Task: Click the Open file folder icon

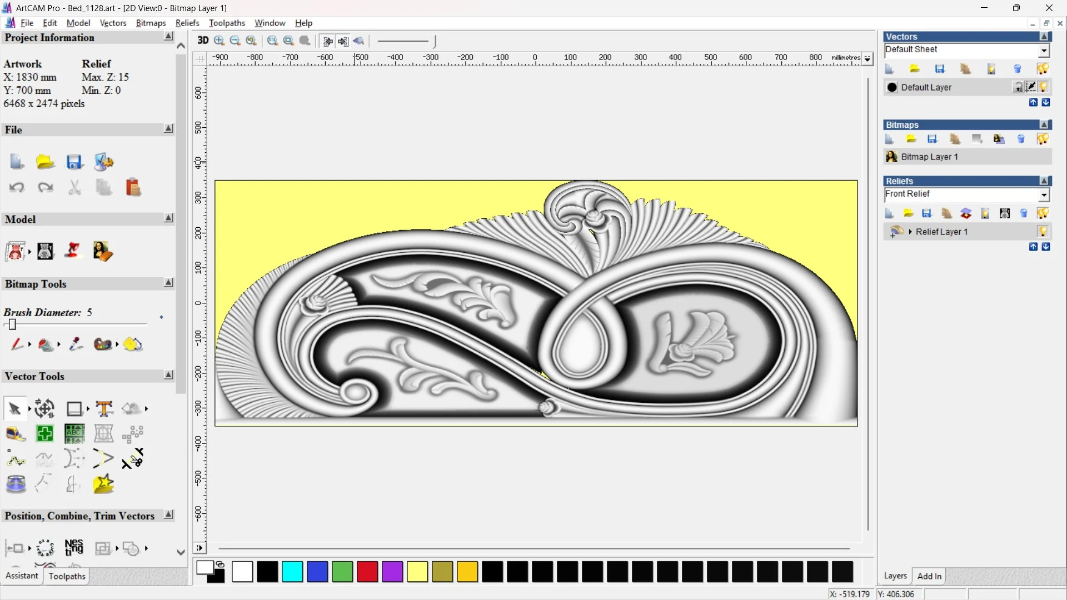Action: coord(45,162)
